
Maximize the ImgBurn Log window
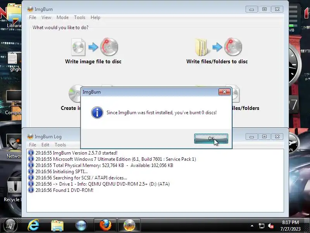264,137
